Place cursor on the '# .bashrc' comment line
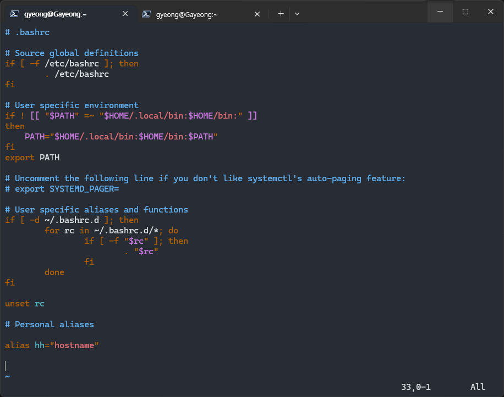504x397 pixels. [x=28, y=32]
